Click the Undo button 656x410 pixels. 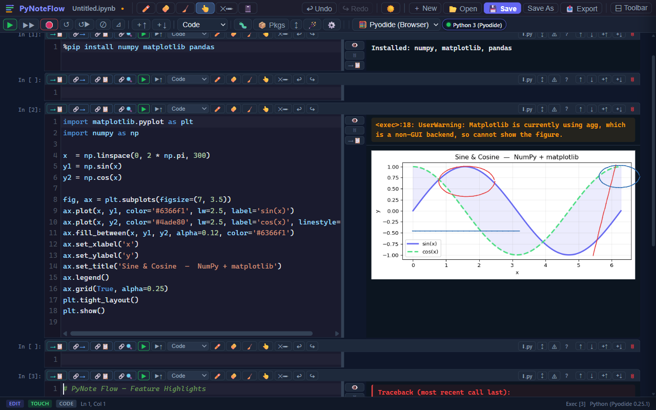point(319,8)
